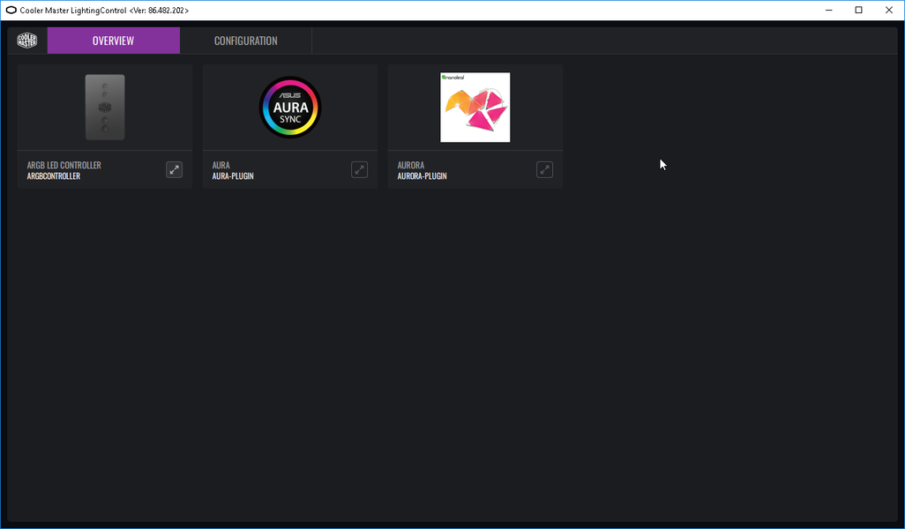Expand the AURA plugin card
The image size is (905, 529).
360,169
